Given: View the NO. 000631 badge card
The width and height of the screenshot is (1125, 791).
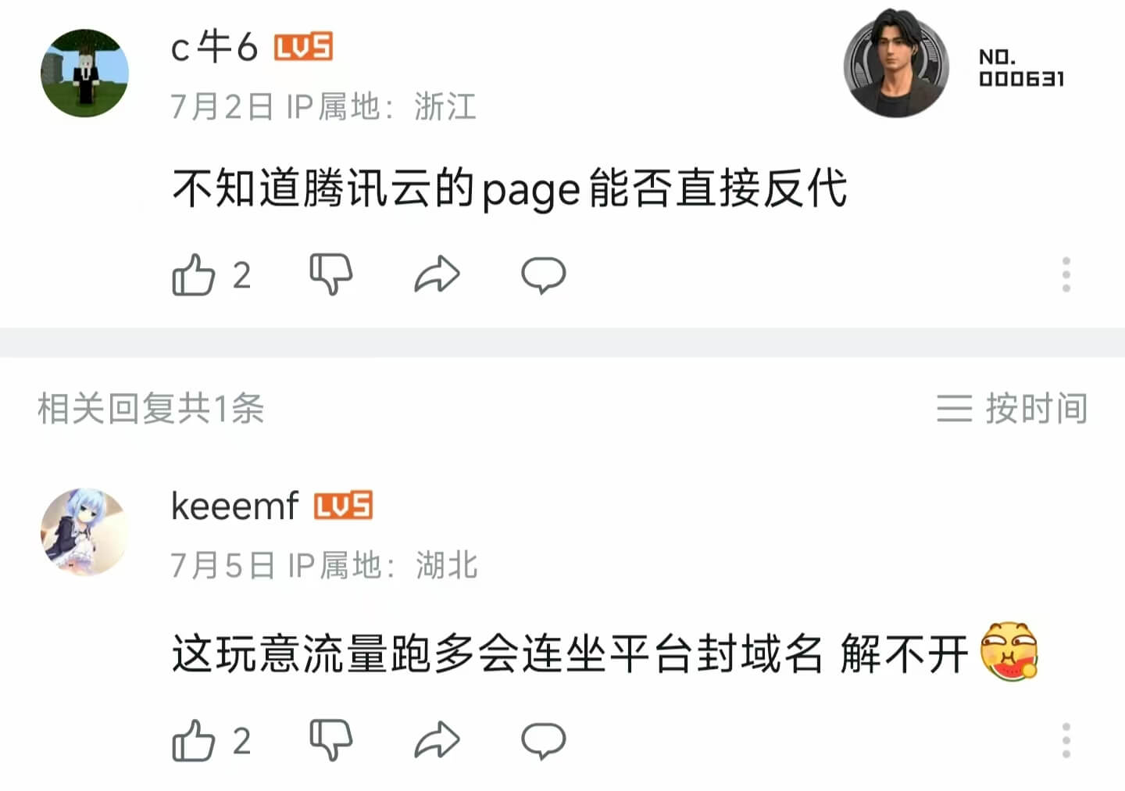Looking at the screenshot, I should (955, 64).
